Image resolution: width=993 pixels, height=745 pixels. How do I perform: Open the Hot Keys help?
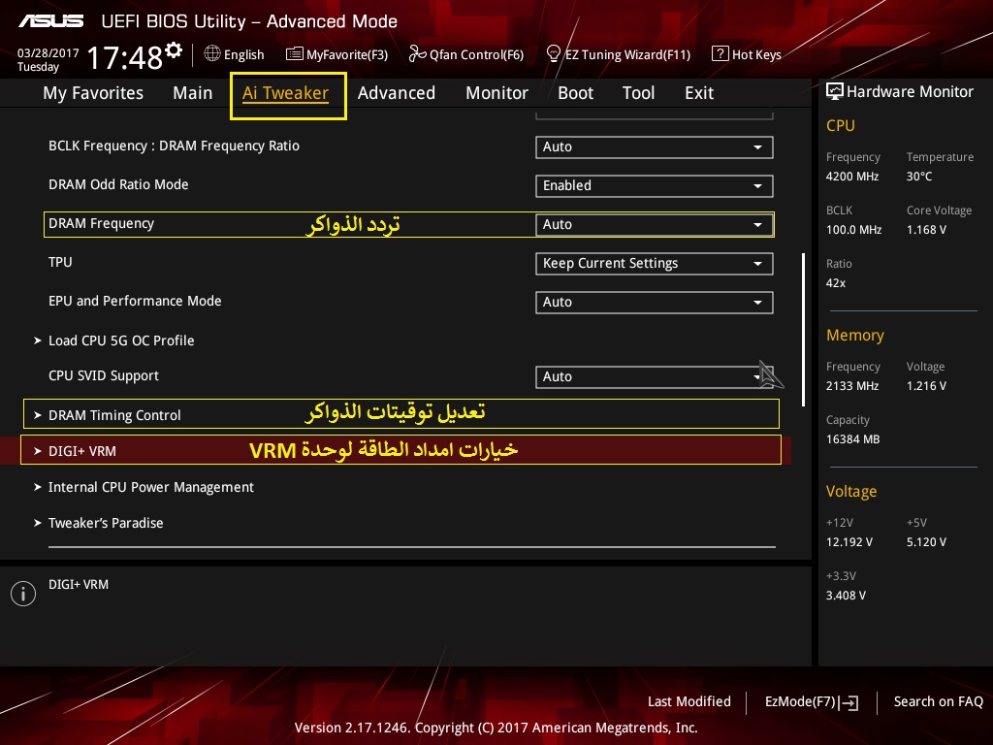coord(747,54)
